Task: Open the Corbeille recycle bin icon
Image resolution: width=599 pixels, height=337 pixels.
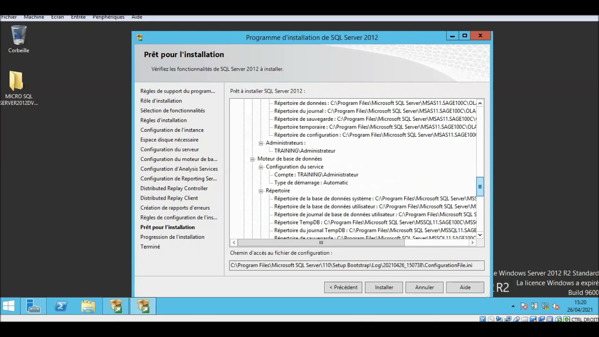Action: pyautogui.click(x=19, y=38)
